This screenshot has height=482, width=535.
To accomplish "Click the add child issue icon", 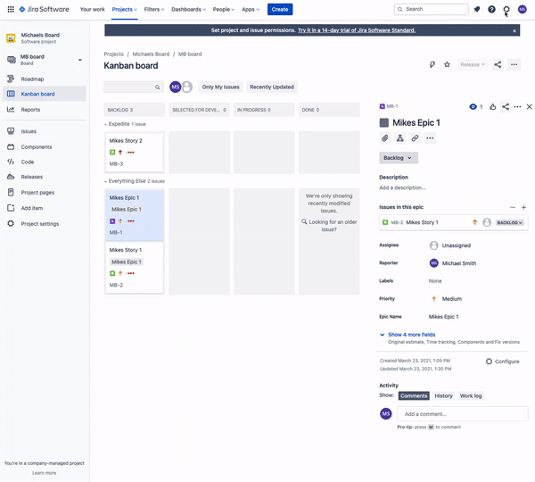I will click(400, 138).
